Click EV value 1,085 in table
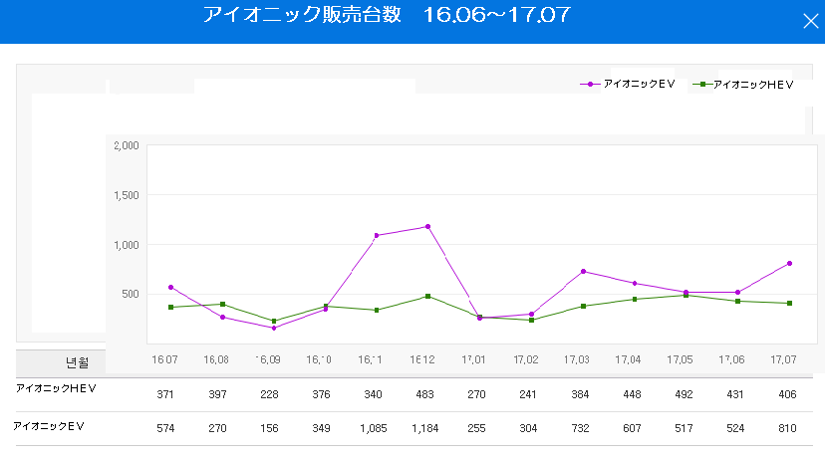Viewport: 825px width, 460px height. pos(373,428)
